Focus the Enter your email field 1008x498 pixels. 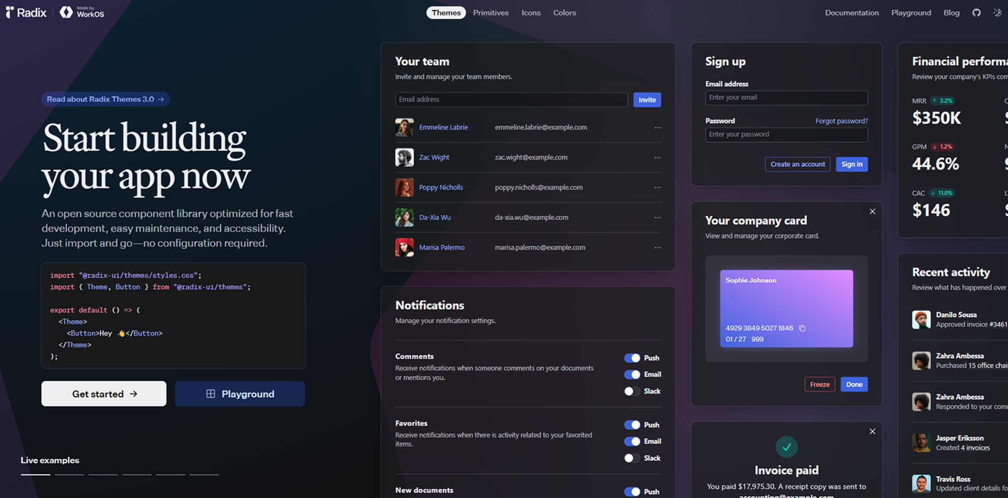pos(786,97)
